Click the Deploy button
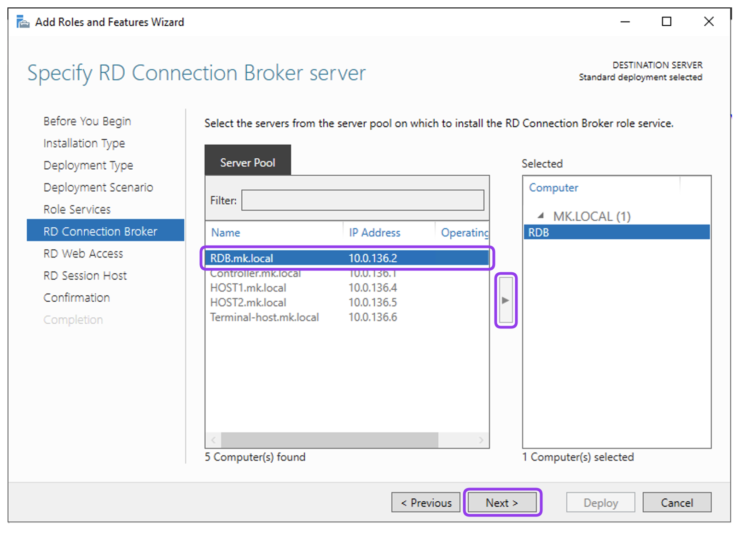The width and height of the screenshot is (739, 534). click(601, 502)
